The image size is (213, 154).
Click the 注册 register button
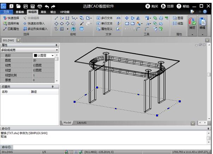tap(168, 6)
